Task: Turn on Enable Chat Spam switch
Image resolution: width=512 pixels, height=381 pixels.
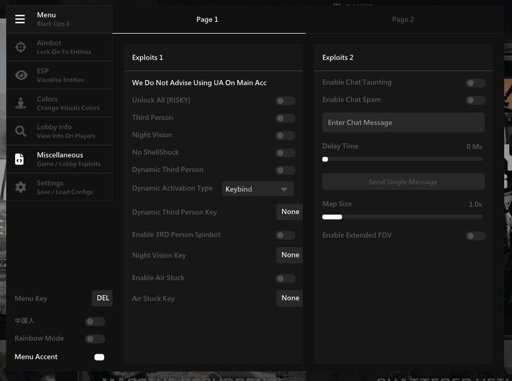Action: [x=476, y=100]
